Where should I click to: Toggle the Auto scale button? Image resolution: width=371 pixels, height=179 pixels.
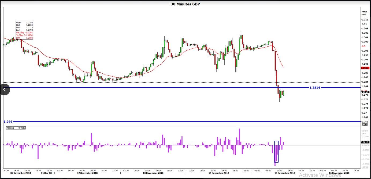click(365, 125)
